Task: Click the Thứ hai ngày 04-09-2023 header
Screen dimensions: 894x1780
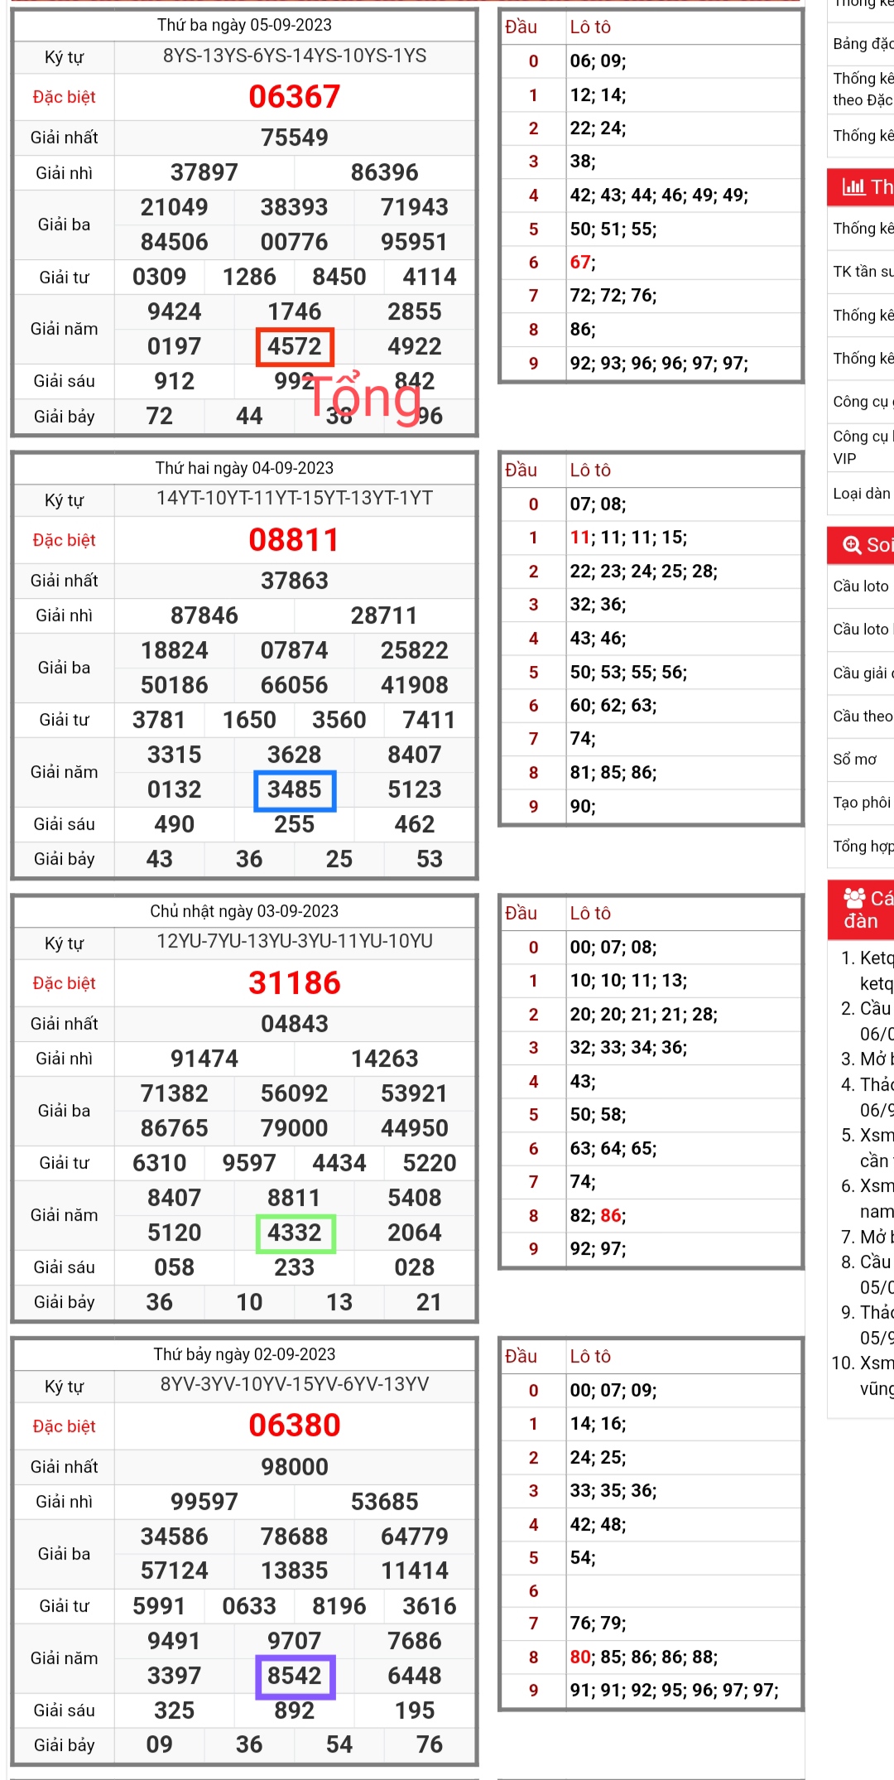Action: [x=244, y=468]
